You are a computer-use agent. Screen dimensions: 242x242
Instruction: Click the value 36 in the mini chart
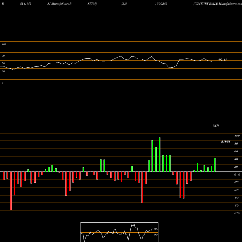(156, 229)
